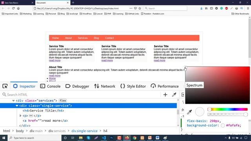Open a new browser tab with plus icon
251x141 pixels.
(73, 3)
